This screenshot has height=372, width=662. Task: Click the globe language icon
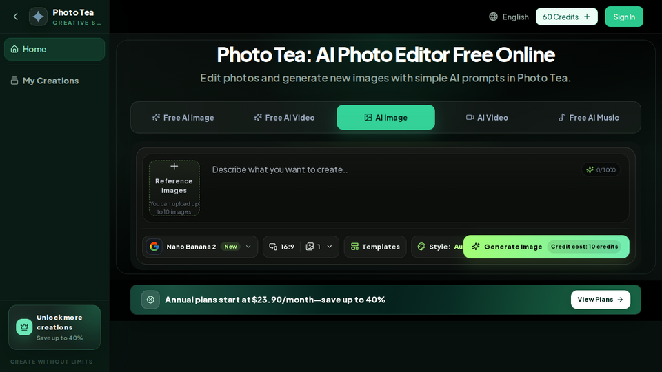tap(493, 17)
